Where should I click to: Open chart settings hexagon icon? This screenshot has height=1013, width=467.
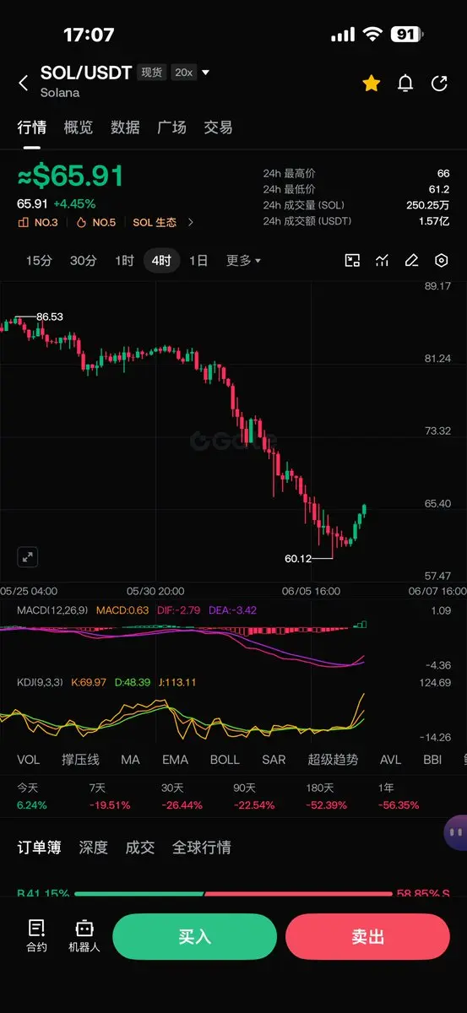(x=441, y=261)
